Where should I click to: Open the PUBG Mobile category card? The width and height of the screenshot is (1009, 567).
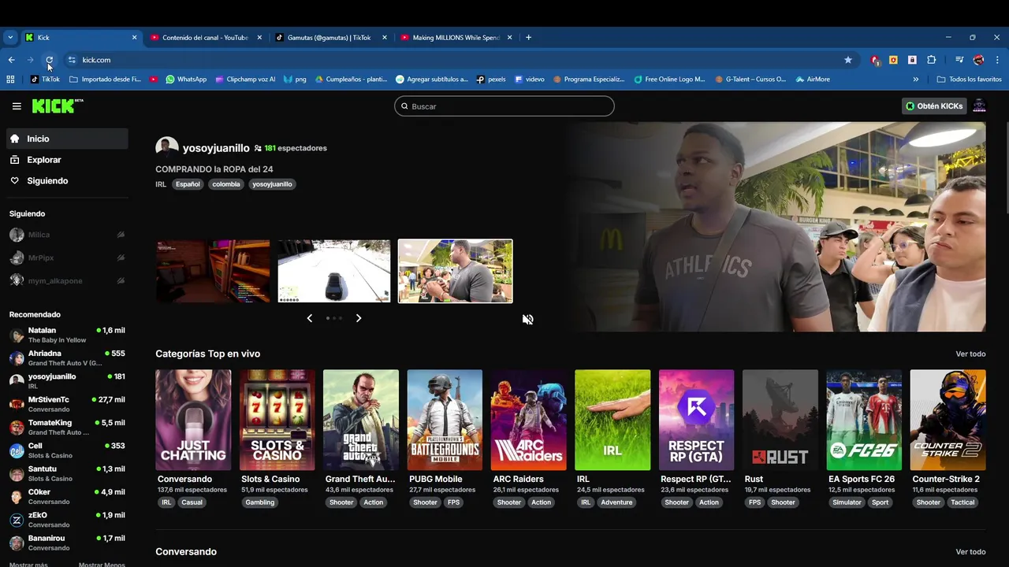click(x=445, y=420)
